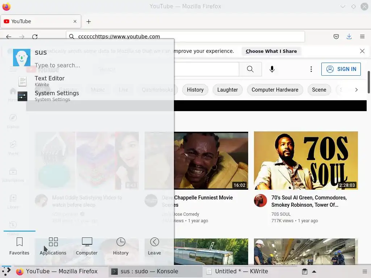Click the 70's Soul Al Green video title
371x278 pixels.
click(x=309, y=201)
